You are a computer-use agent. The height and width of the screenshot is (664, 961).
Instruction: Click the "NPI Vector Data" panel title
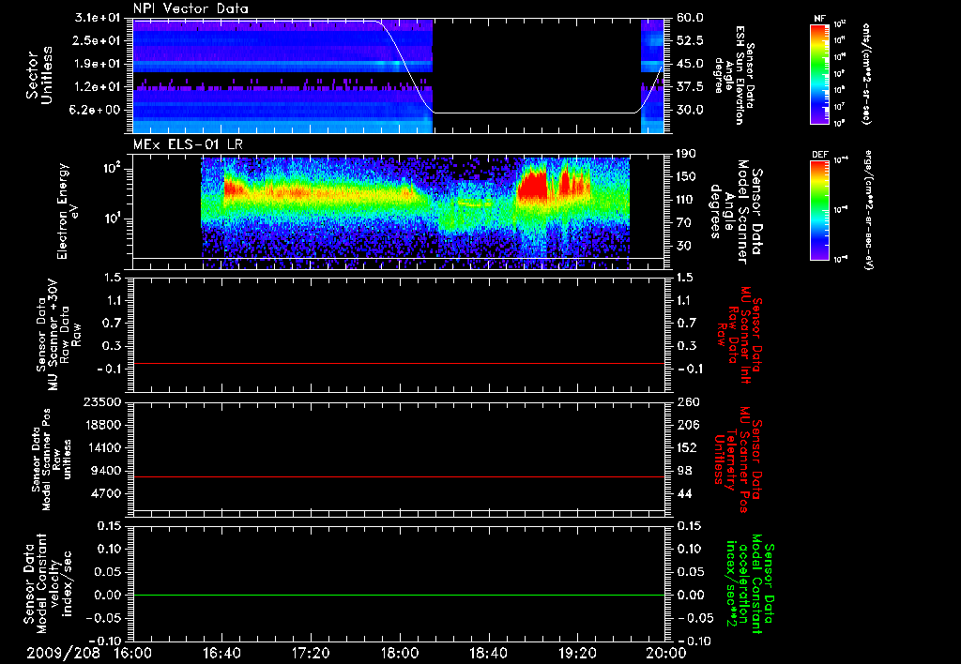click(191, 8)
